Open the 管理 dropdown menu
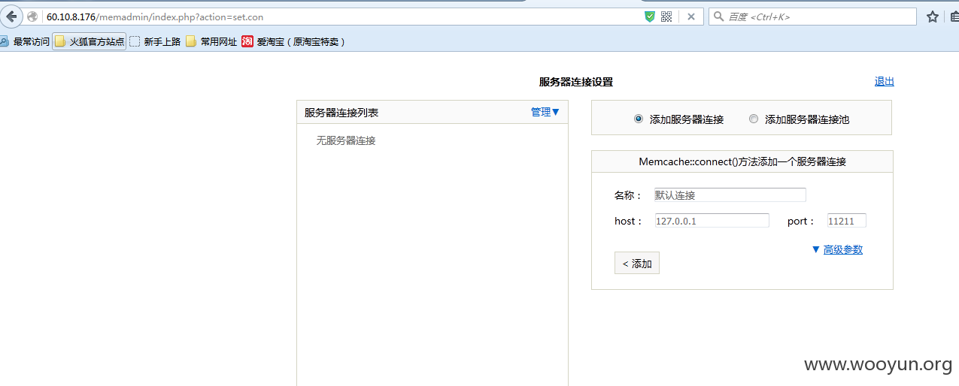Viewport: 959px width, 386px height. (x=545, y=112)
